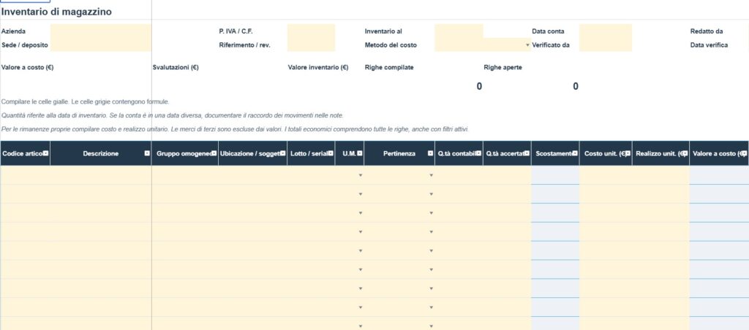This screenshot has height=330, width=749.
Task: Open the Realizzo unit. column filter
Action: pyautogui.click(x=685, y=153)
